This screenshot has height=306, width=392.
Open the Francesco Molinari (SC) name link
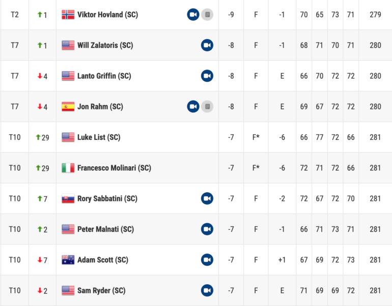tap(114, 168)
